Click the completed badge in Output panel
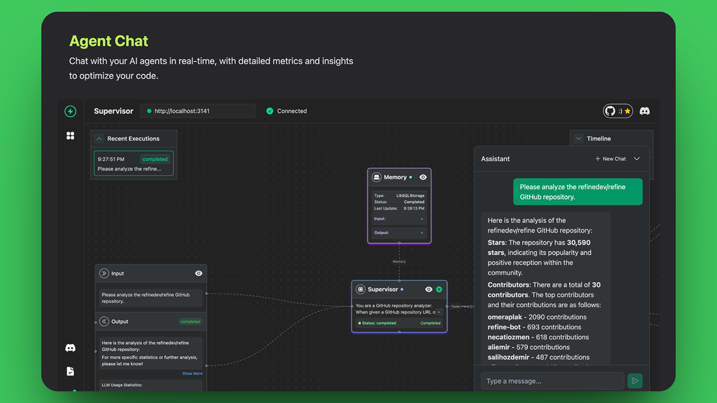717x403 pixels. 190,322
